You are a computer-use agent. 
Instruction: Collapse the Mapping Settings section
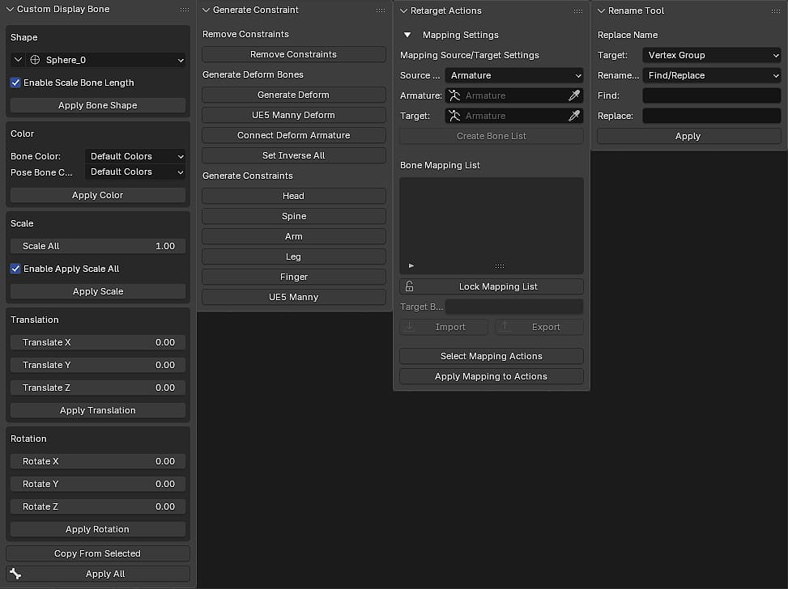407,35
